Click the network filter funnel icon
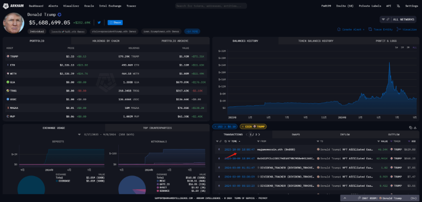422x202 pixels. tap(383, 20)
